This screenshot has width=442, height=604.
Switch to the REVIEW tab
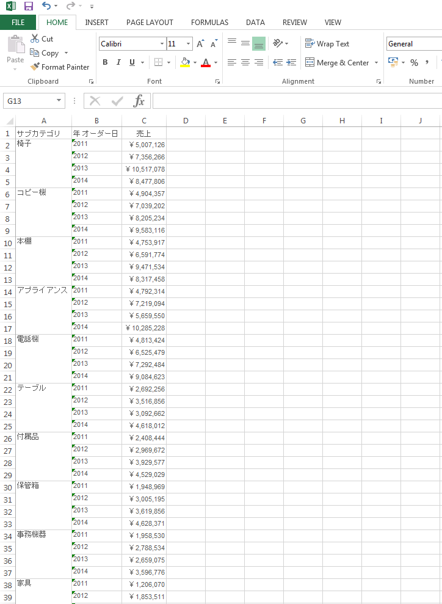294,23
